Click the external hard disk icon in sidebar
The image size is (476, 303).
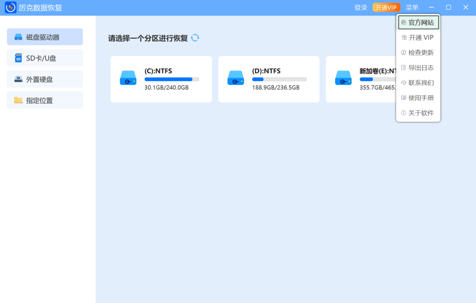(19, 79)
